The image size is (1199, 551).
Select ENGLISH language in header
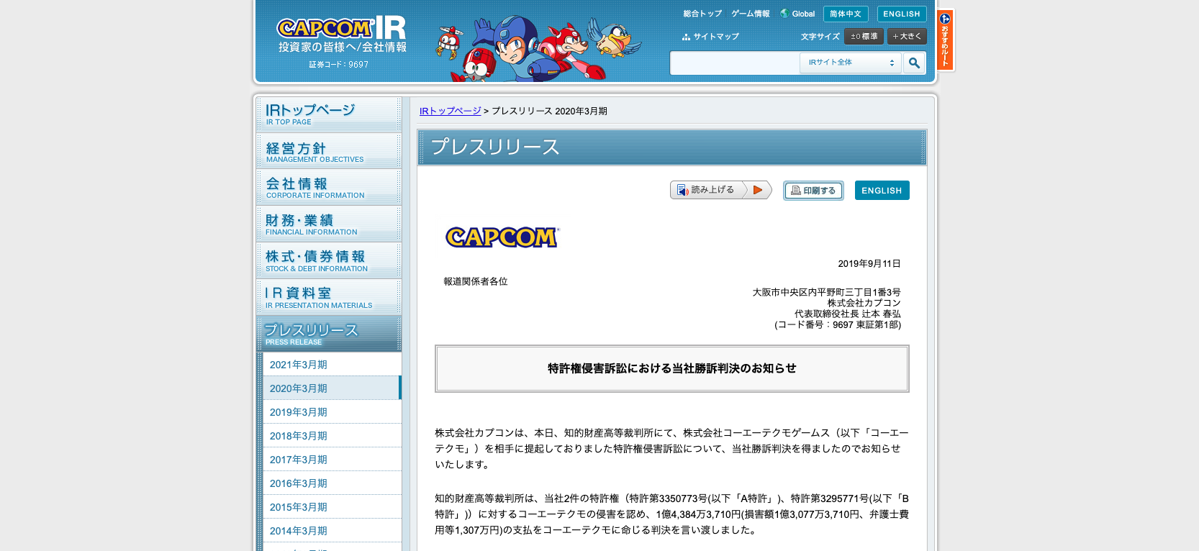point(902,14)
